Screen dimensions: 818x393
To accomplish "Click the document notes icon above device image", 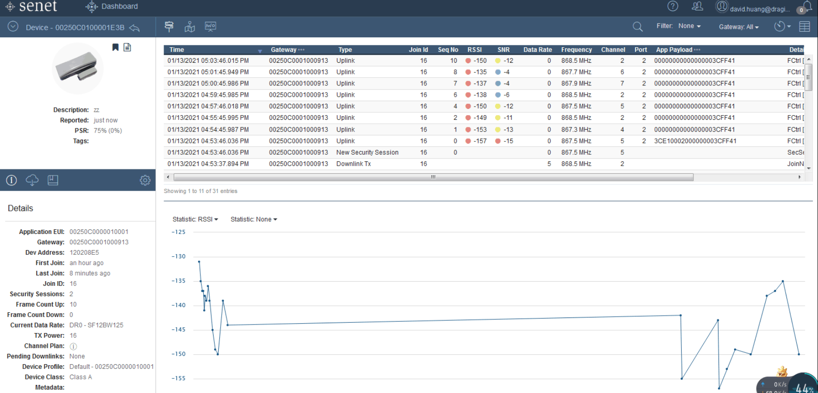I will 127,47.
